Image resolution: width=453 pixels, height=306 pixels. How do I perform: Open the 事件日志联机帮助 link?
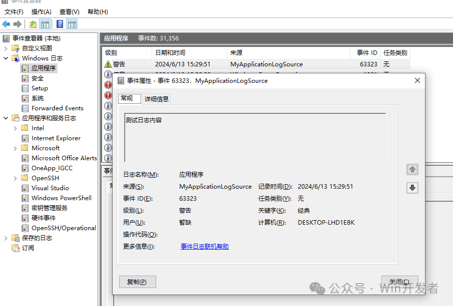tap(205, 247)
